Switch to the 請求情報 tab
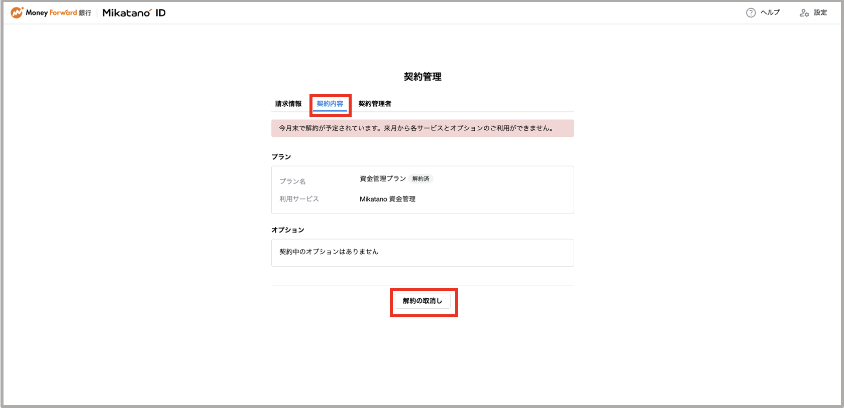 pos(288,104)
